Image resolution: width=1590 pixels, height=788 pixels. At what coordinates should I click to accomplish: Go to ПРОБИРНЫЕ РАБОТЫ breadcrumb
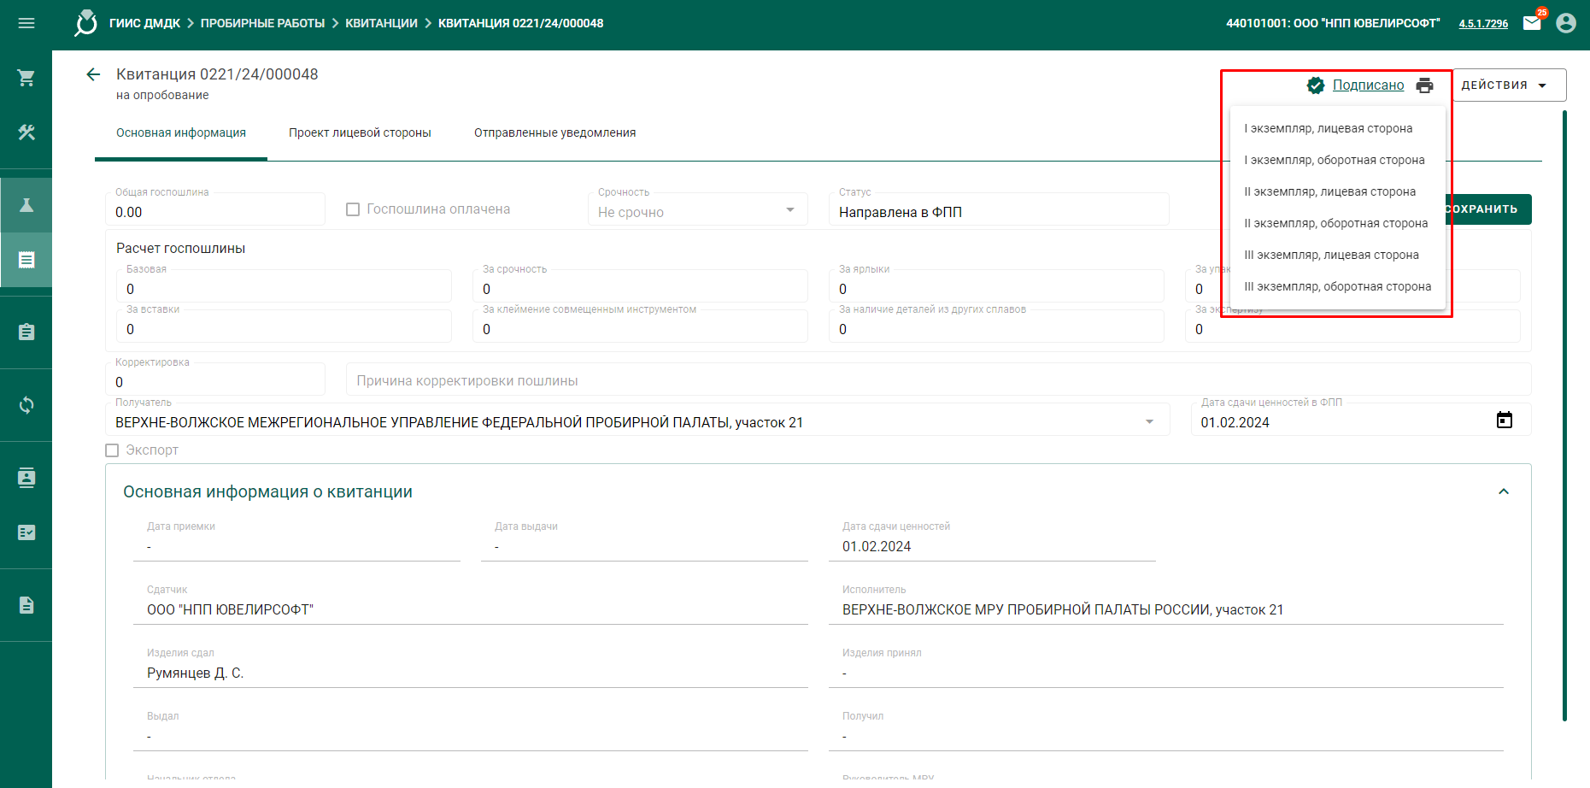pyautogui.click(x=262, y=23)
